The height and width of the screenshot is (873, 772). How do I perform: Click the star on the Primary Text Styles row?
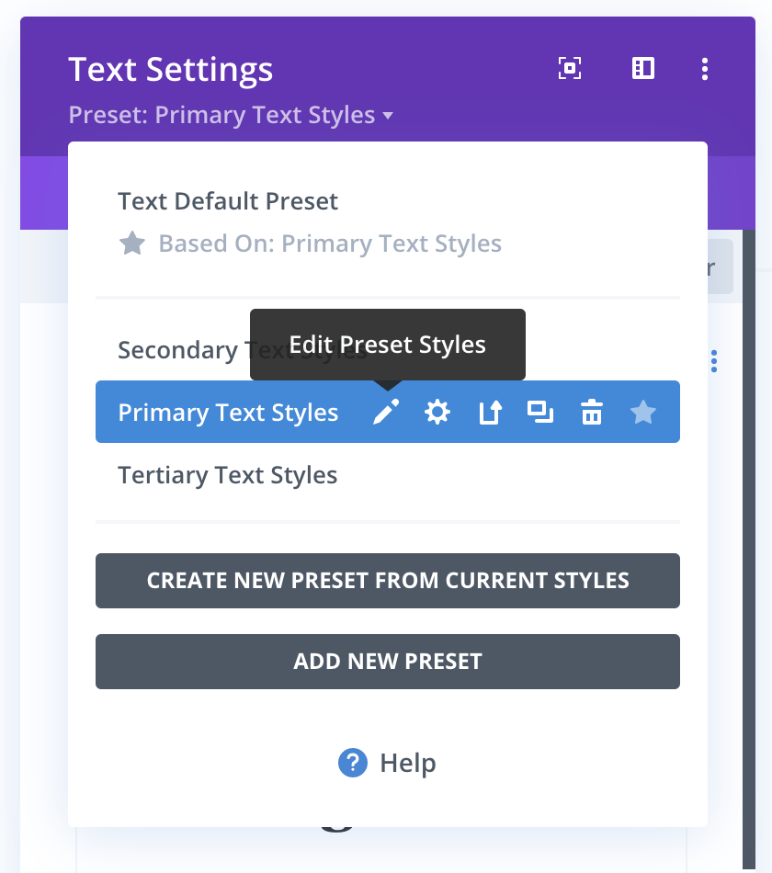(x=643, y=413)
